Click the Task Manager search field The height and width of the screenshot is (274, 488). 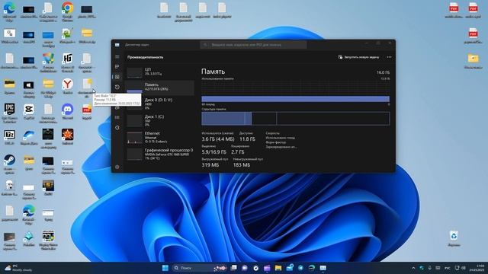(x=253, y=45)
